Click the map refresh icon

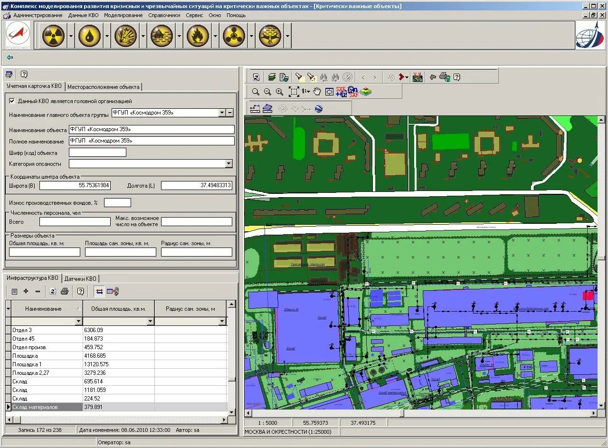[256, 77]
